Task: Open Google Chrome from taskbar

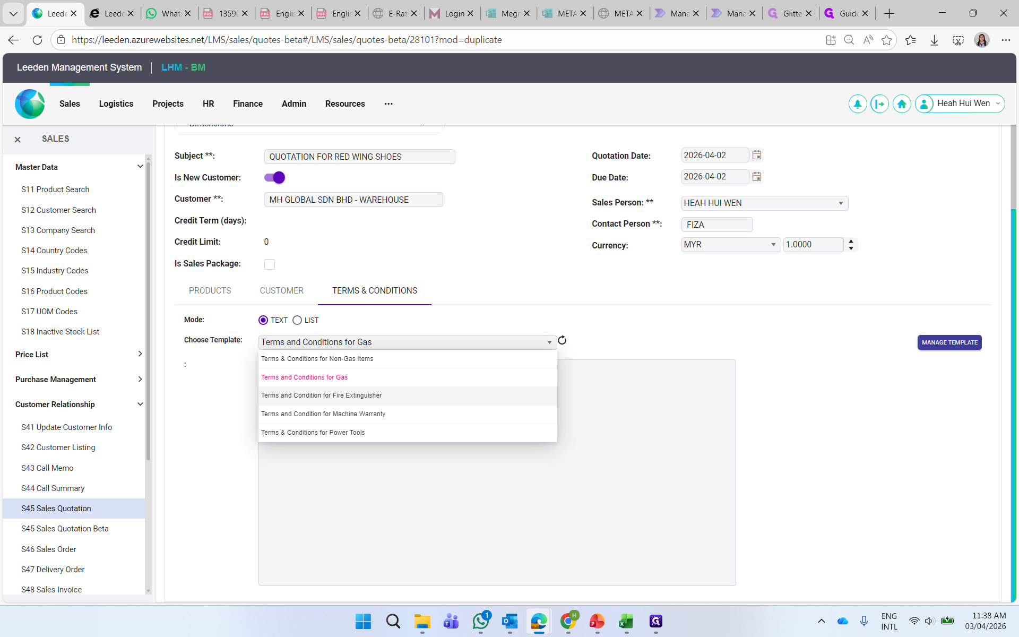Action: click(568, 621)
